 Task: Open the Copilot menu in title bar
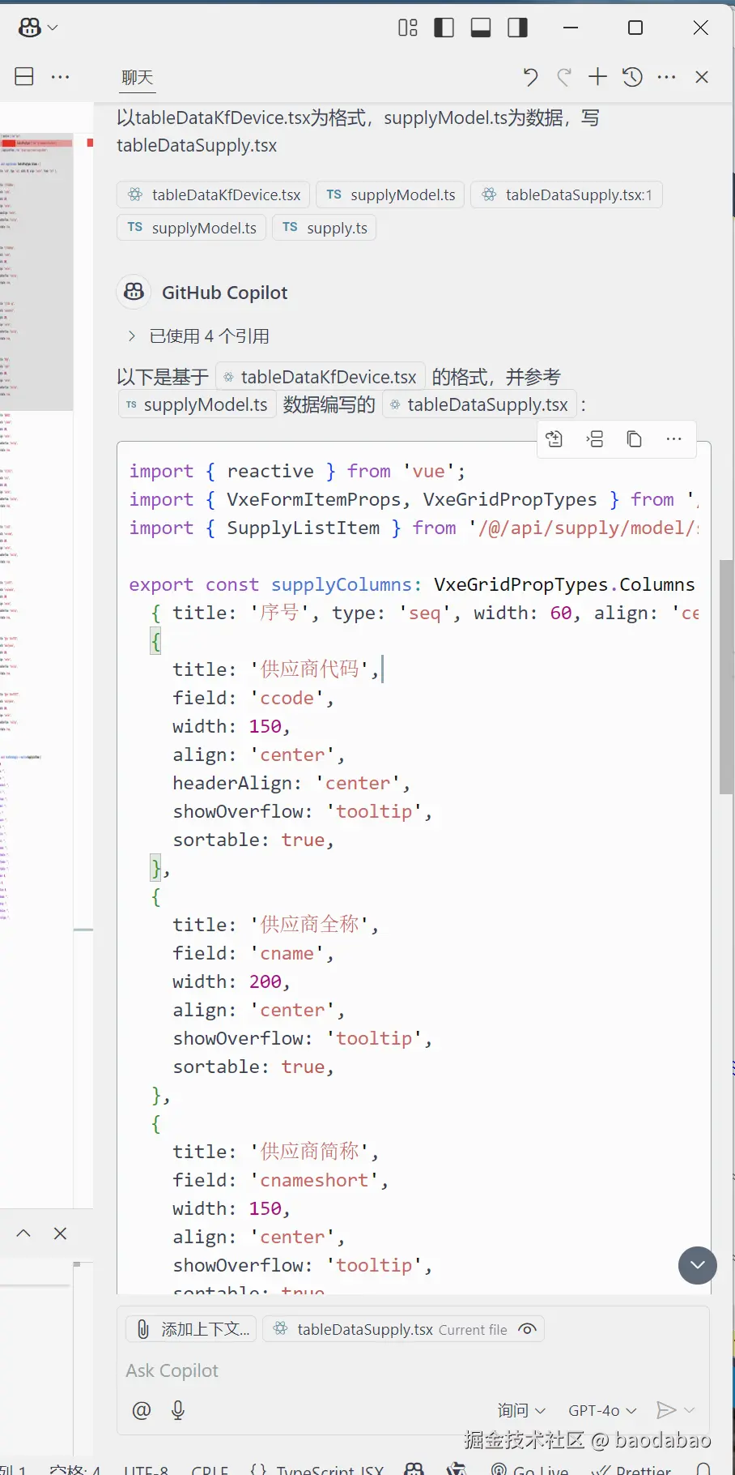38,28
